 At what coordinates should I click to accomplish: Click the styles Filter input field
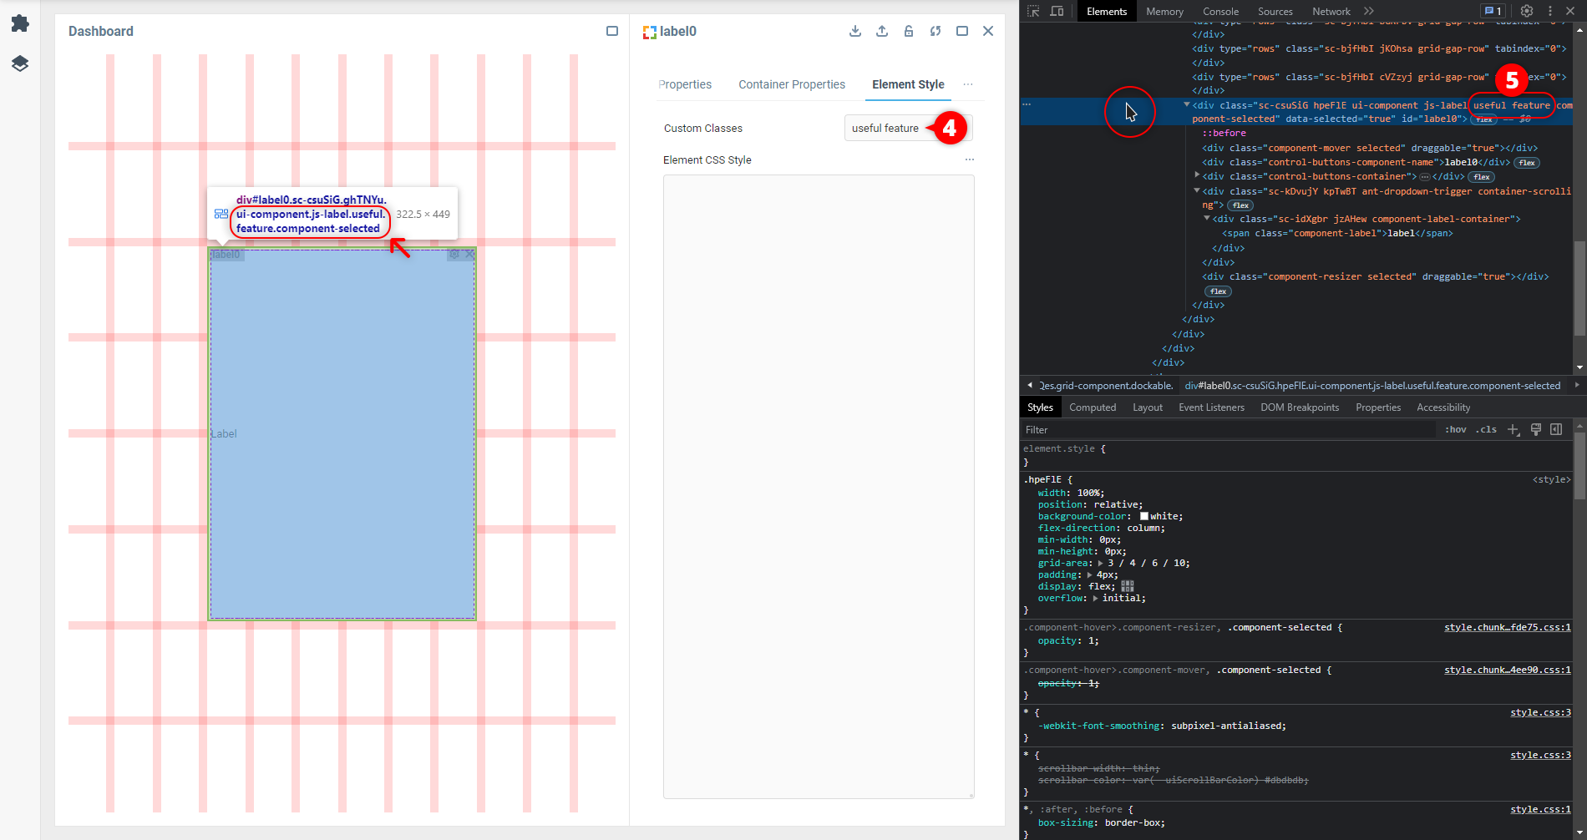(1228, 429)
